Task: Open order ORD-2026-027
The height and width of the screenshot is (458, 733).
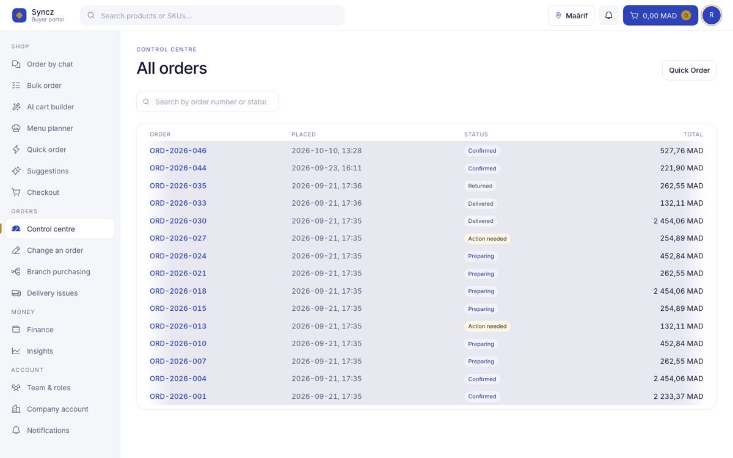Action: coord(178,238)
